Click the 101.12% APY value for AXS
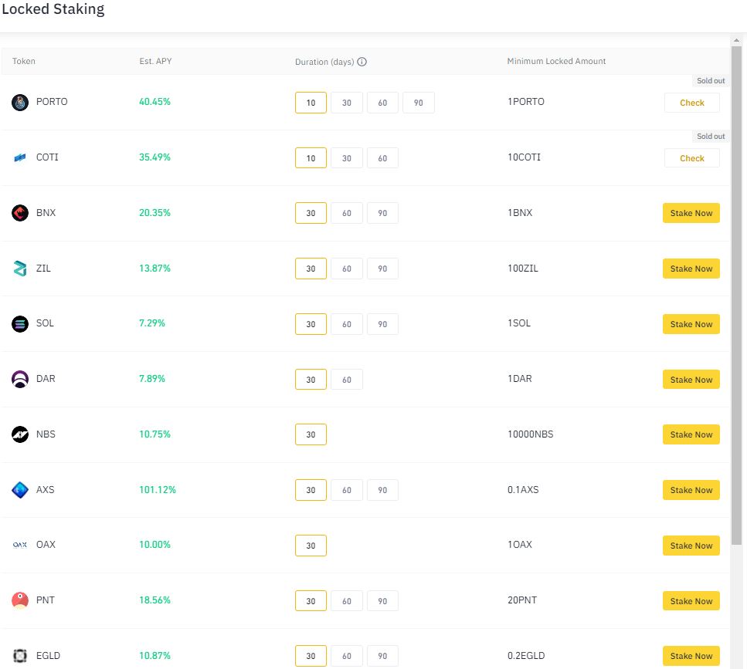Image resolution: width=747 pixels, height=669 pixels. point(158,490)
